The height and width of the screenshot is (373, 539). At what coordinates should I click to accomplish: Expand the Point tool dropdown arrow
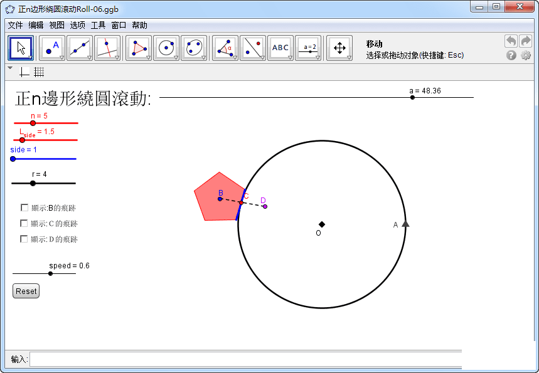click(x=61, y=57)
